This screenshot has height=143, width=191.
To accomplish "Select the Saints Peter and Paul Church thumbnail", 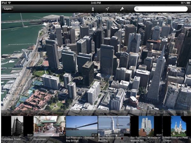I will [178, 126].
